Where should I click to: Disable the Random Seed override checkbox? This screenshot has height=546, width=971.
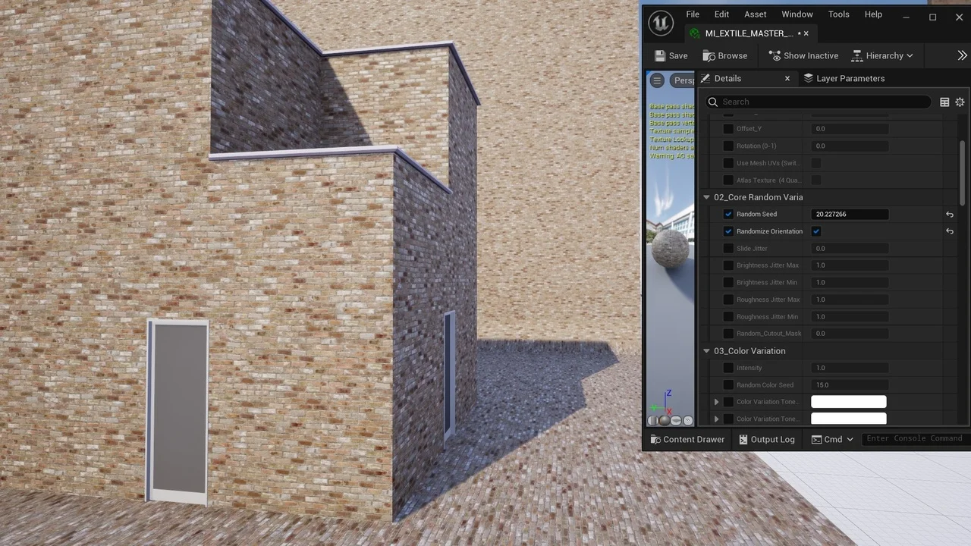728,215
